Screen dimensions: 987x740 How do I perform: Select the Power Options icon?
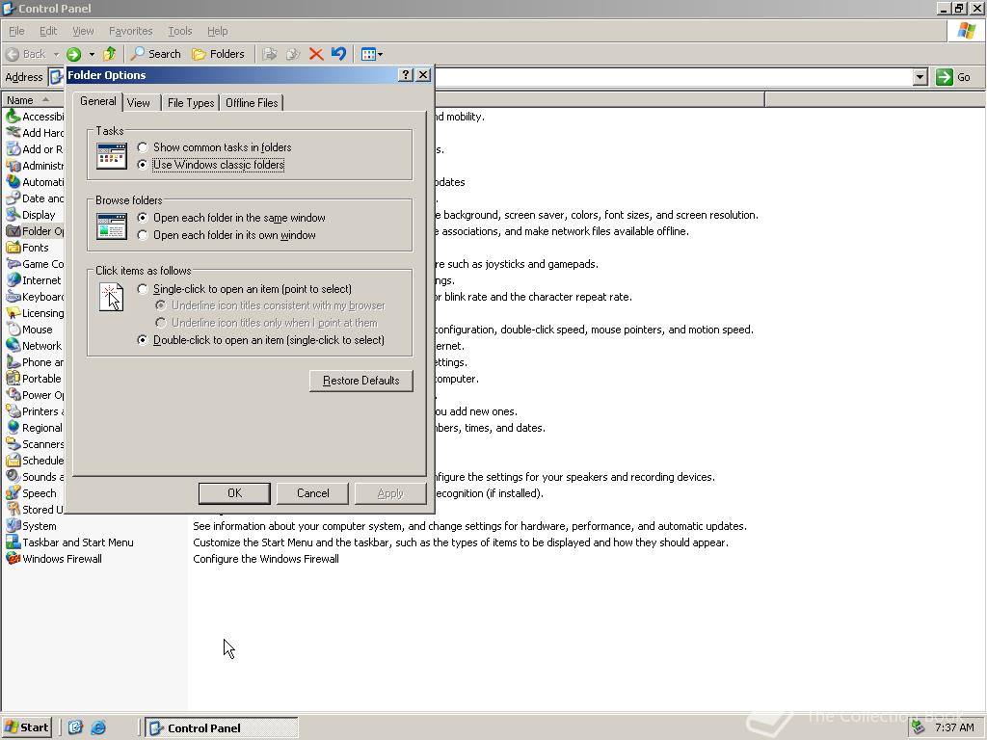[x=13, y=395]
